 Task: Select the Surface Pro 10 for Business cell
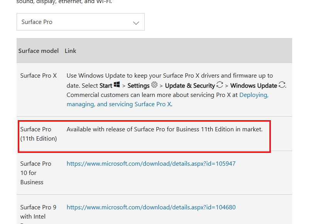click(36, 173)
